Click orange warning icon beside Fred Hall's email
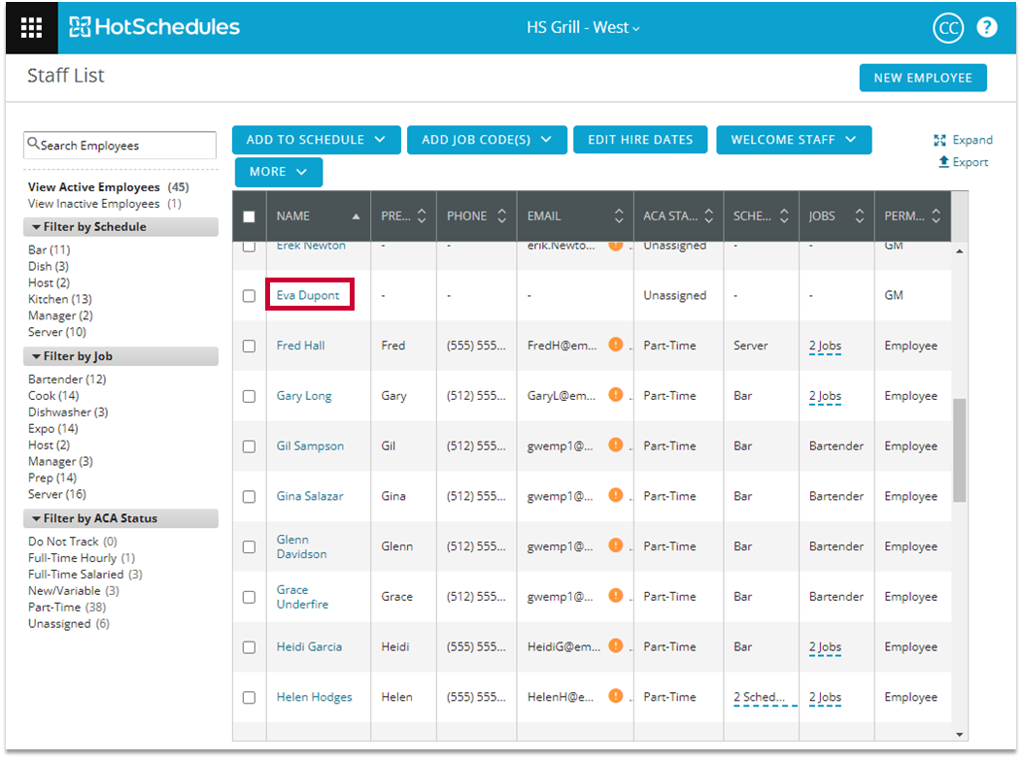The image size is (1022, 759). pyautogui.click(x=615, y=345)
